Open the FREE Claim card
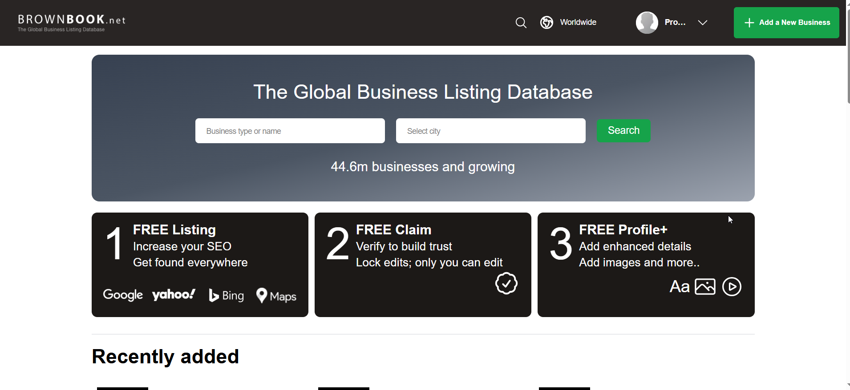 point(423,265)
